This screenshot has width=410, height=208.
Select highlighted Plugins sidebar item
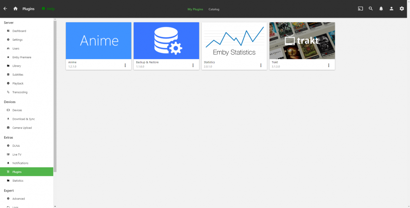[x=27, y=172]
